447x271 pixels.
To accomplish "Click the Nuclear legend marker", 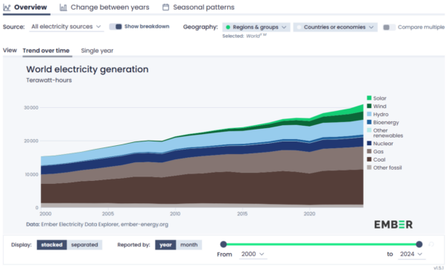I will pyautogui.click(x=370, y=144).
